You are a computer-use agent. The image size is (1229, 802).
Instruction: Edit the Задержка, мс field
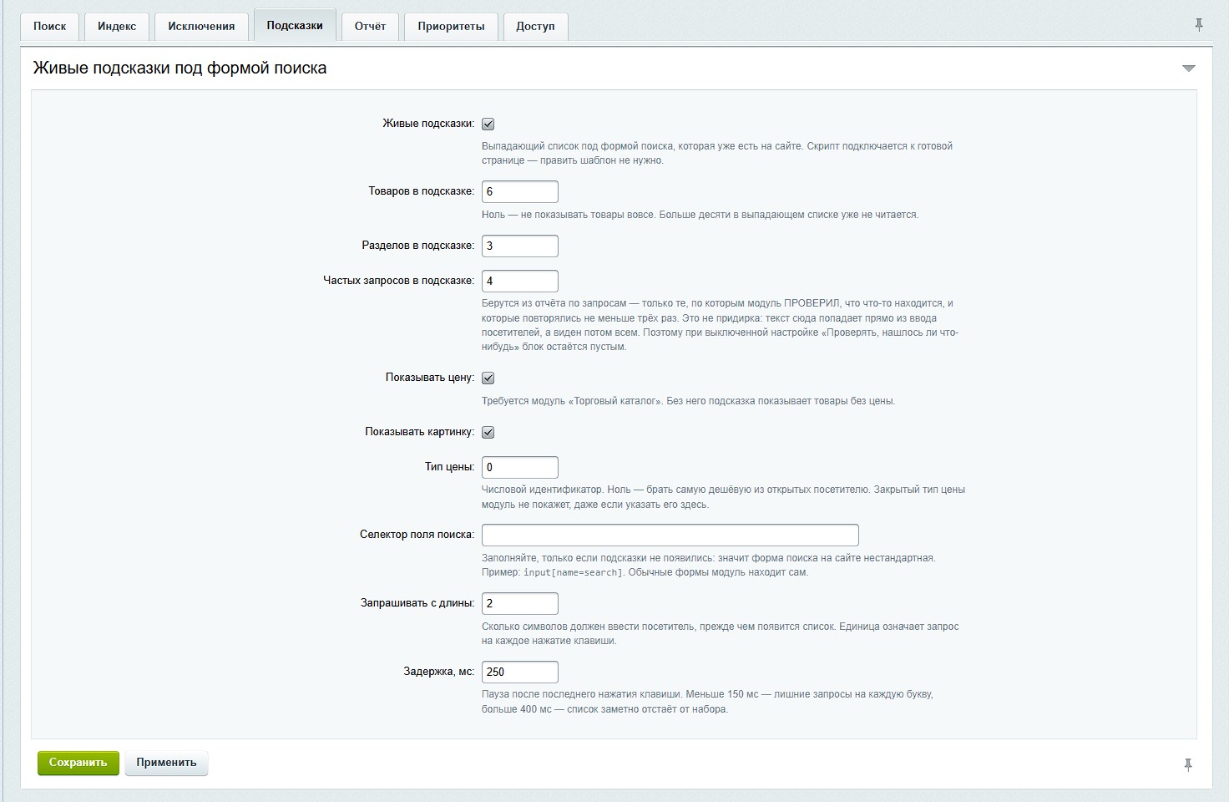[x=519, y=672]
